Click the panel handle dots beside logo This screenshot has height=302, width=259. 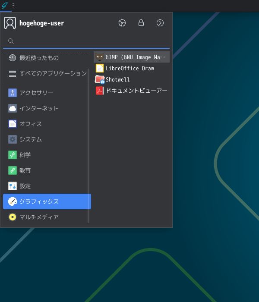point(13,5)
